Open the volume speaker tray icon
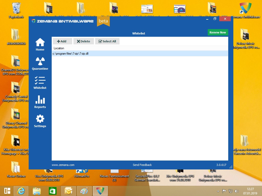Viewport: 262px width, 196px height. pos(236,191)
